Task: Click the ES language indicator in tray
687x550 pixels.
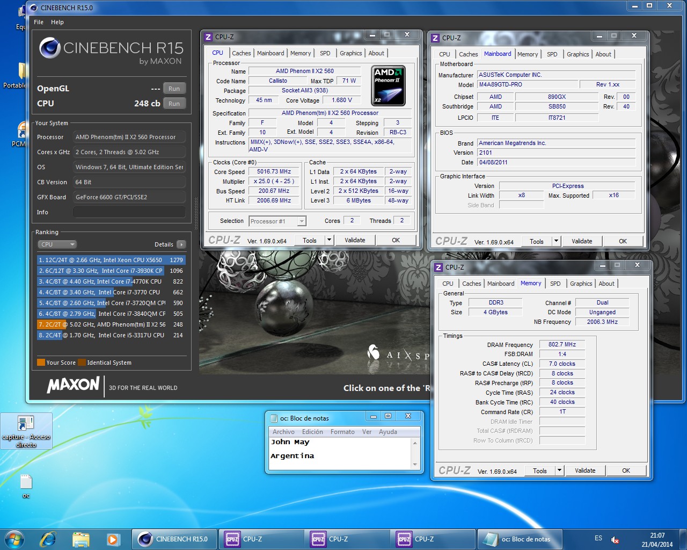Action: pyautogui.click(x=598, y=538)
